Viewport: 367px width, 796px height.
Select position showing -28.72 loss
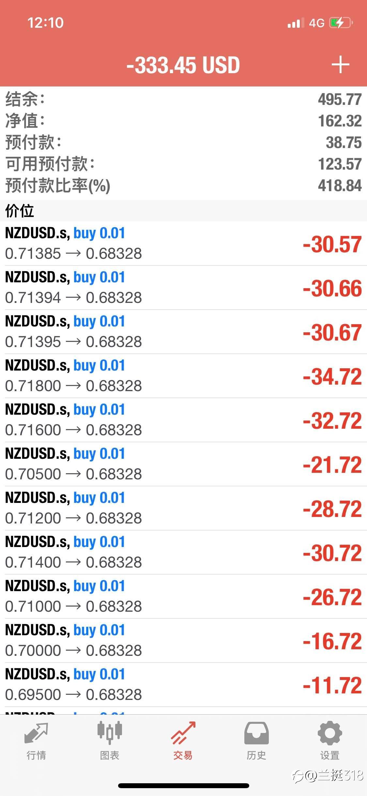pos(183,508)
